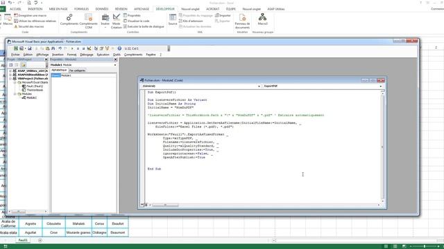The width and height of the screenshot is (444, 249).
Task: Select the DÉVELOPPEUR ribbon tab
Action: tap(165, 9)
